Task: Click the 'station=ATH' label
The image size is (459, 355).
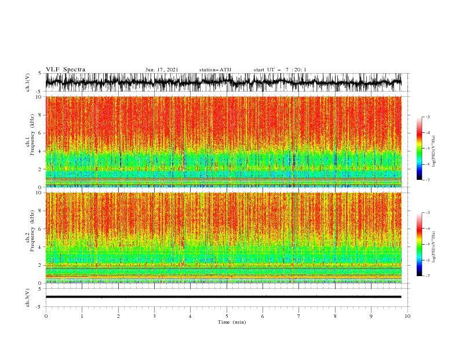Action: (215, 70)
